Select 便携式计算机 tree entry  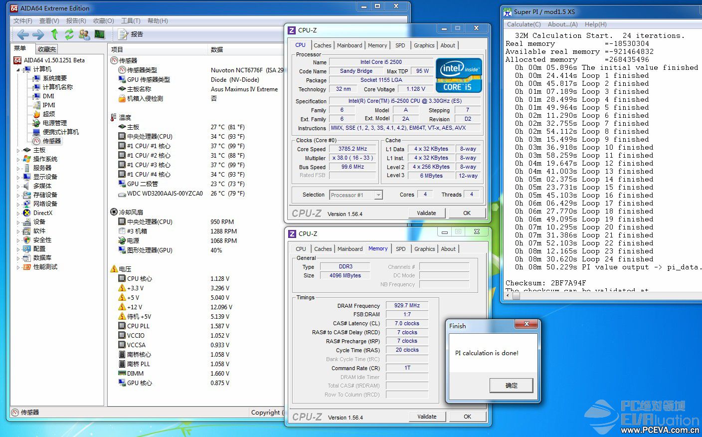click(x=61, y=132)
